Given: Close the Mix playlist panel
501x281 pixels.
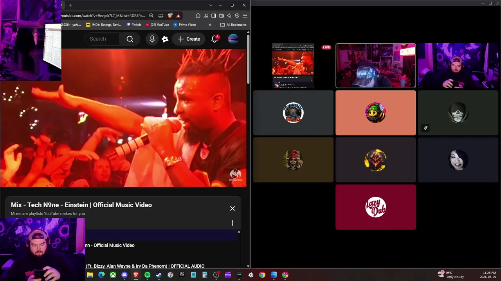Looking at the screenshot, I should 232,208.
